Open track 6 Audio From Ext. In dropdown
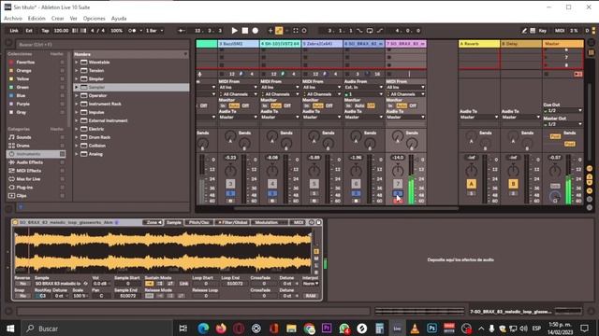The image size is (599, 336). 363,87
